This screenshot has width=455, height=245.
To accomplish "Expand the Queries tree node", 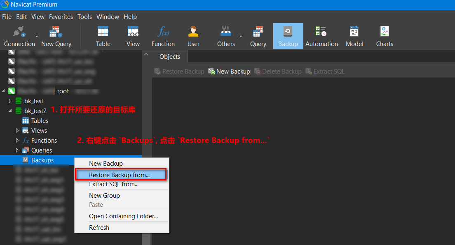I will pos(17,150).
